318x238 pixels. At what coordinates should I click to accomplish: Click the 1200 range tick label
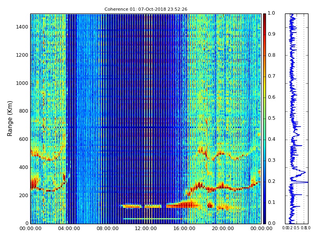pyautogui.click(x=22, y=55)
